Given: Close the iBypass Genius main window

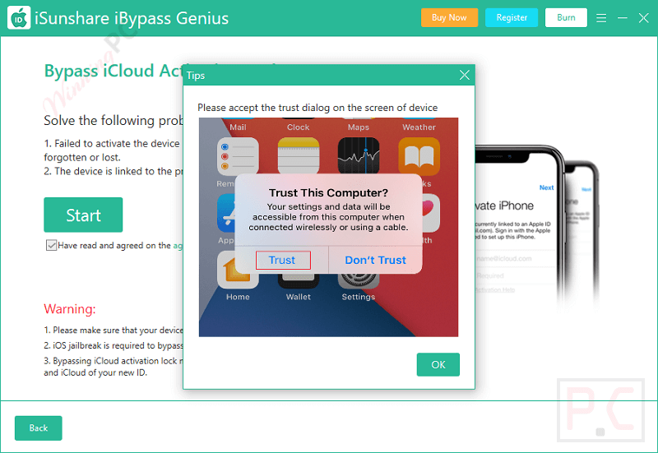Looking at the screenshot, I should tap(643, 18).
